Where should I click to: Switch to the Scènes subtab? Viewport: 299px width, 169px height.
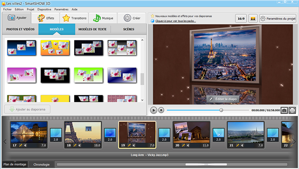coord(129,29)
